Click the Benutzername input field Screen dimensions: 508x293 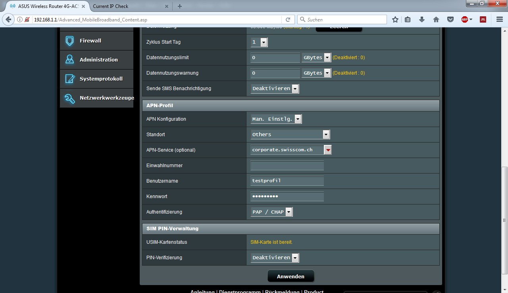pyautogui.click(x=287, y=181)
